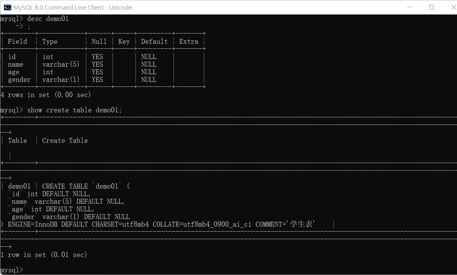Maximize the MySQL command line window

coord(431,7)
